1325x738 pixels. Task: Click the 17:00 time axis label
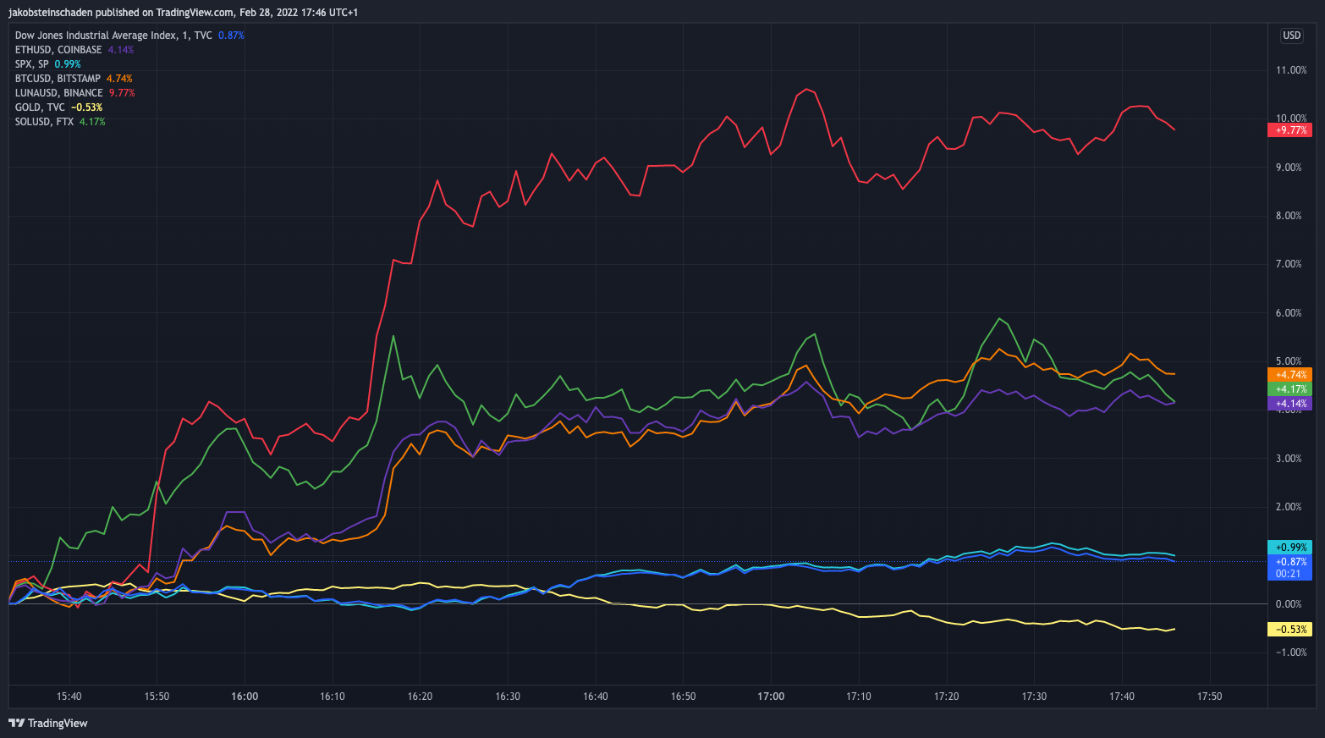(771, 697)
